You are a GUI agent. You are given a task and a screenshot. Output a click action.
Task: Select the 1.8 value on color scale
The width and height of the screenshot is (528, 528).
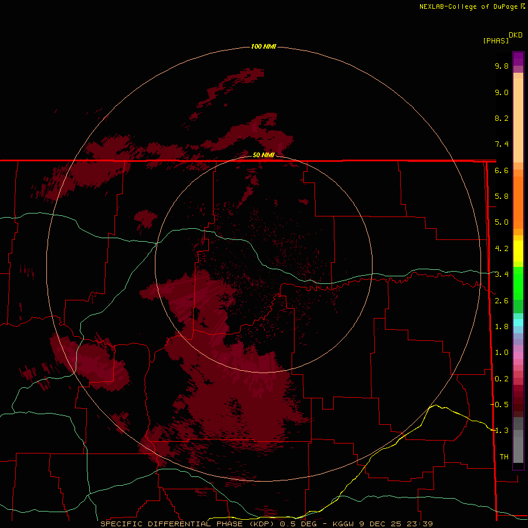pos(502,327)
